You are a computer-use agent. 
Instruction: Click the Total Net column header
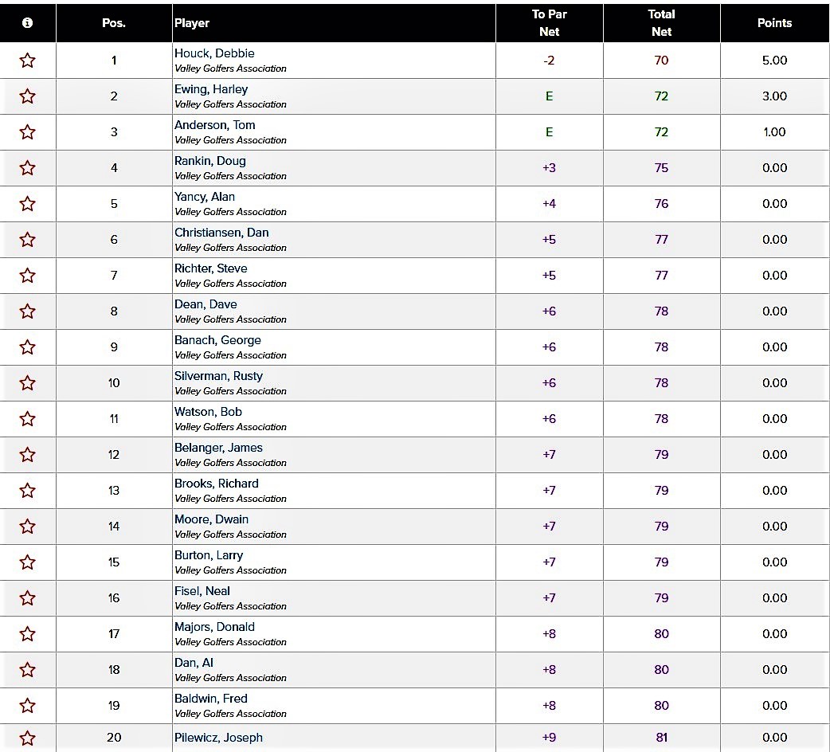pos(662,23)
